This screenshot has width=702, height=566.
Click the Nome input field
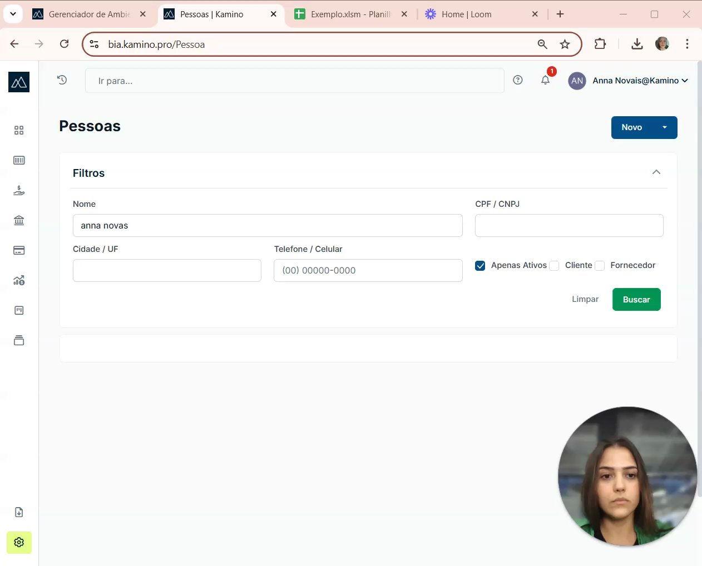(x=268, y=226)
